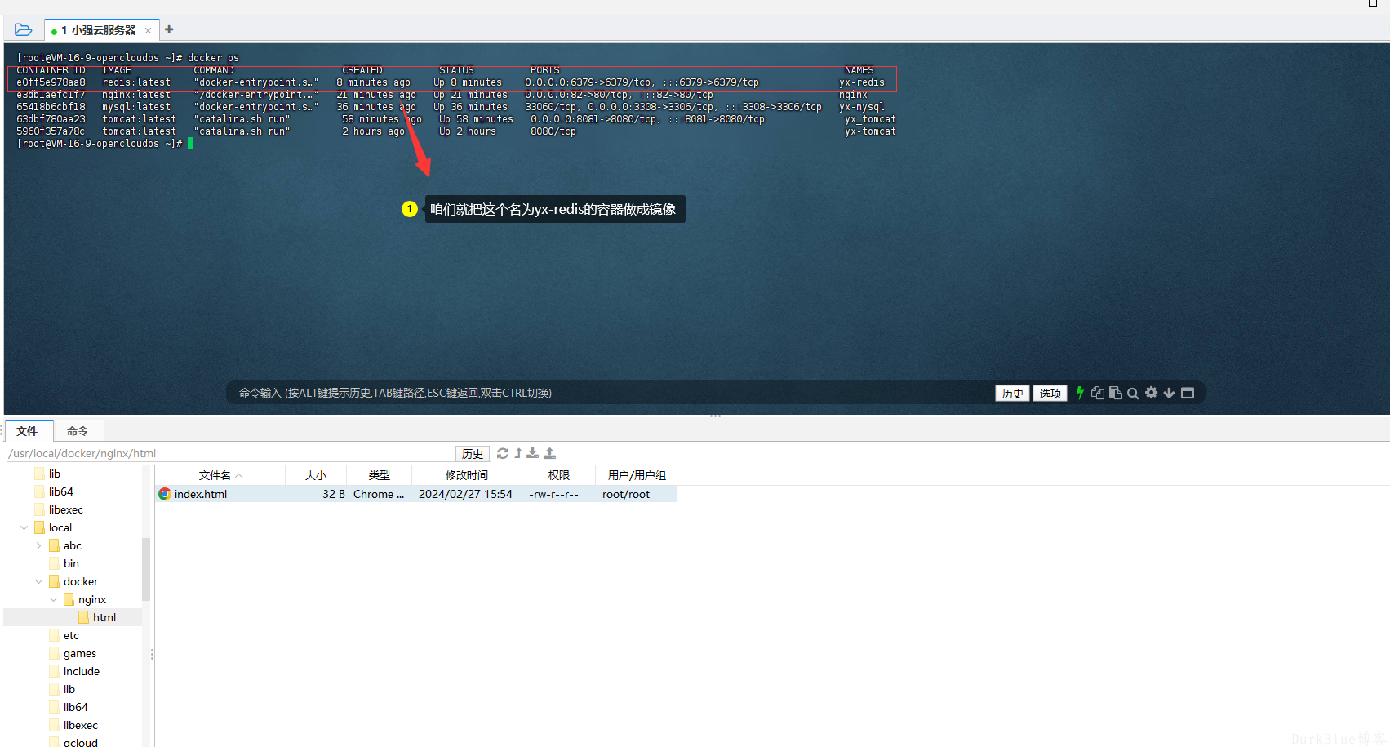Go up to parent directory icon

pyautogui.click(x=518, y=453)
